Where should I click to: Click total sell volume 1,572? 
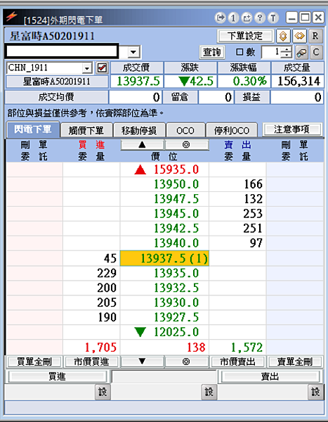click(x=237, y=347)
